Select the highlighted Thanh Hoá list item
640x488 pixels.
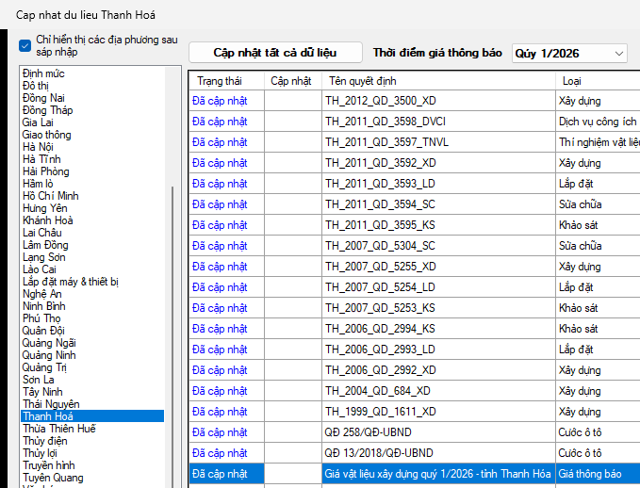[x=47, y=416]
